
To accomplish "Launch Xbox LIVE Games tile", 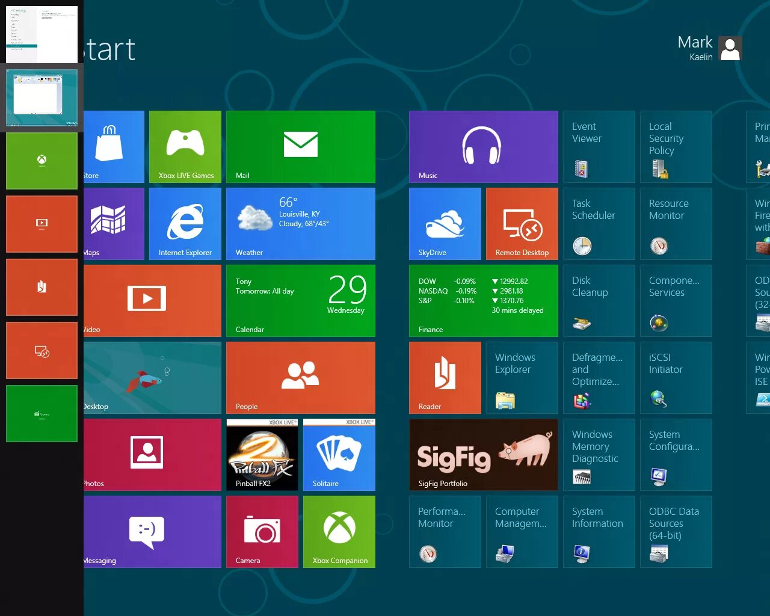I will point(185,147).
